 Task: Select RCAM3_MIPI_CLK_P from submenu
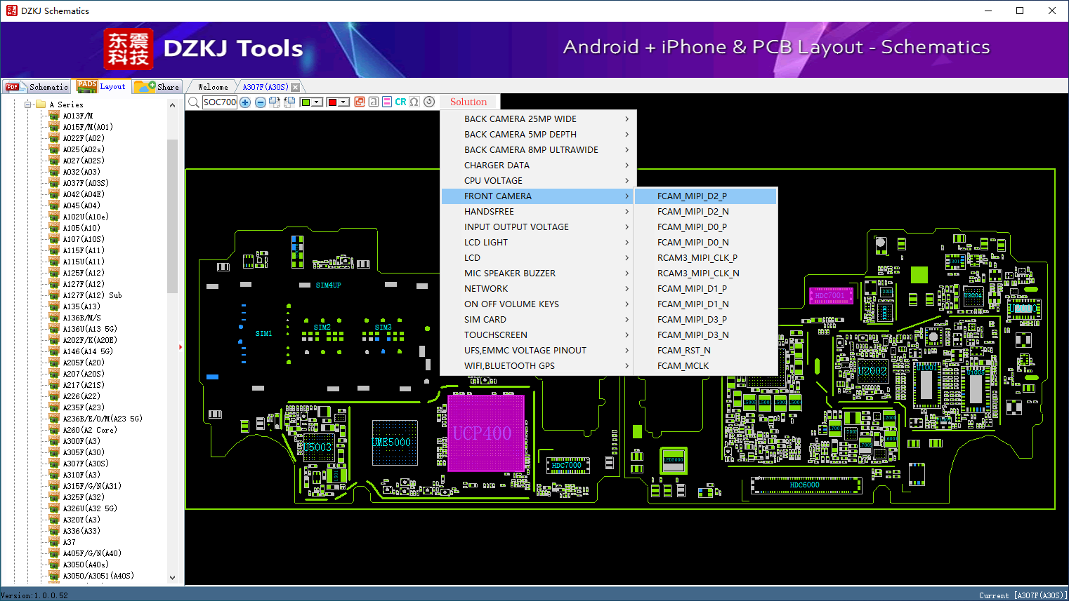tap(706, 258)
